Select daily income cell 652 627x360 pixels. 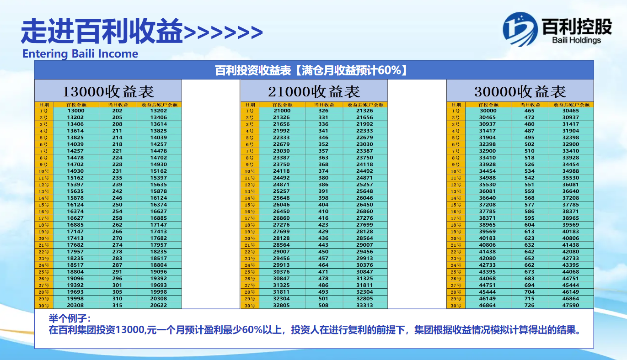[x=530, y=258]
